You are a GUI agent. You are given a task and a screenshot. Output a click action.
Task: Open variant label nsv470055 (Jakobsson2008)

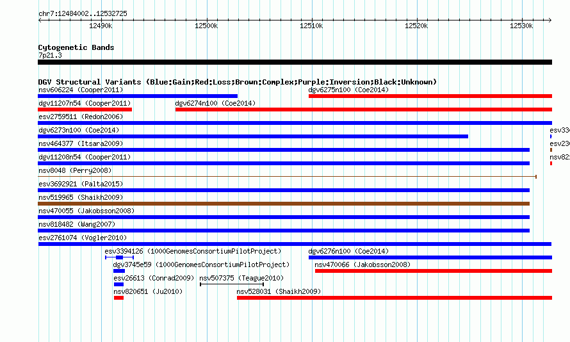pos(86,211)
